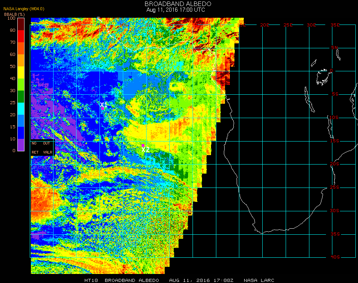Click the legend value 0
This screenshot has width=358, height=283.
[x=14, y=151]
